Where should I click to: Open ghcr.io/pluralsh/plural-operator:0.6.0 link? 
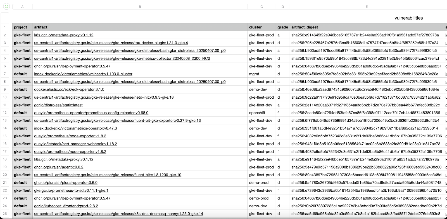tap(66, 183)
